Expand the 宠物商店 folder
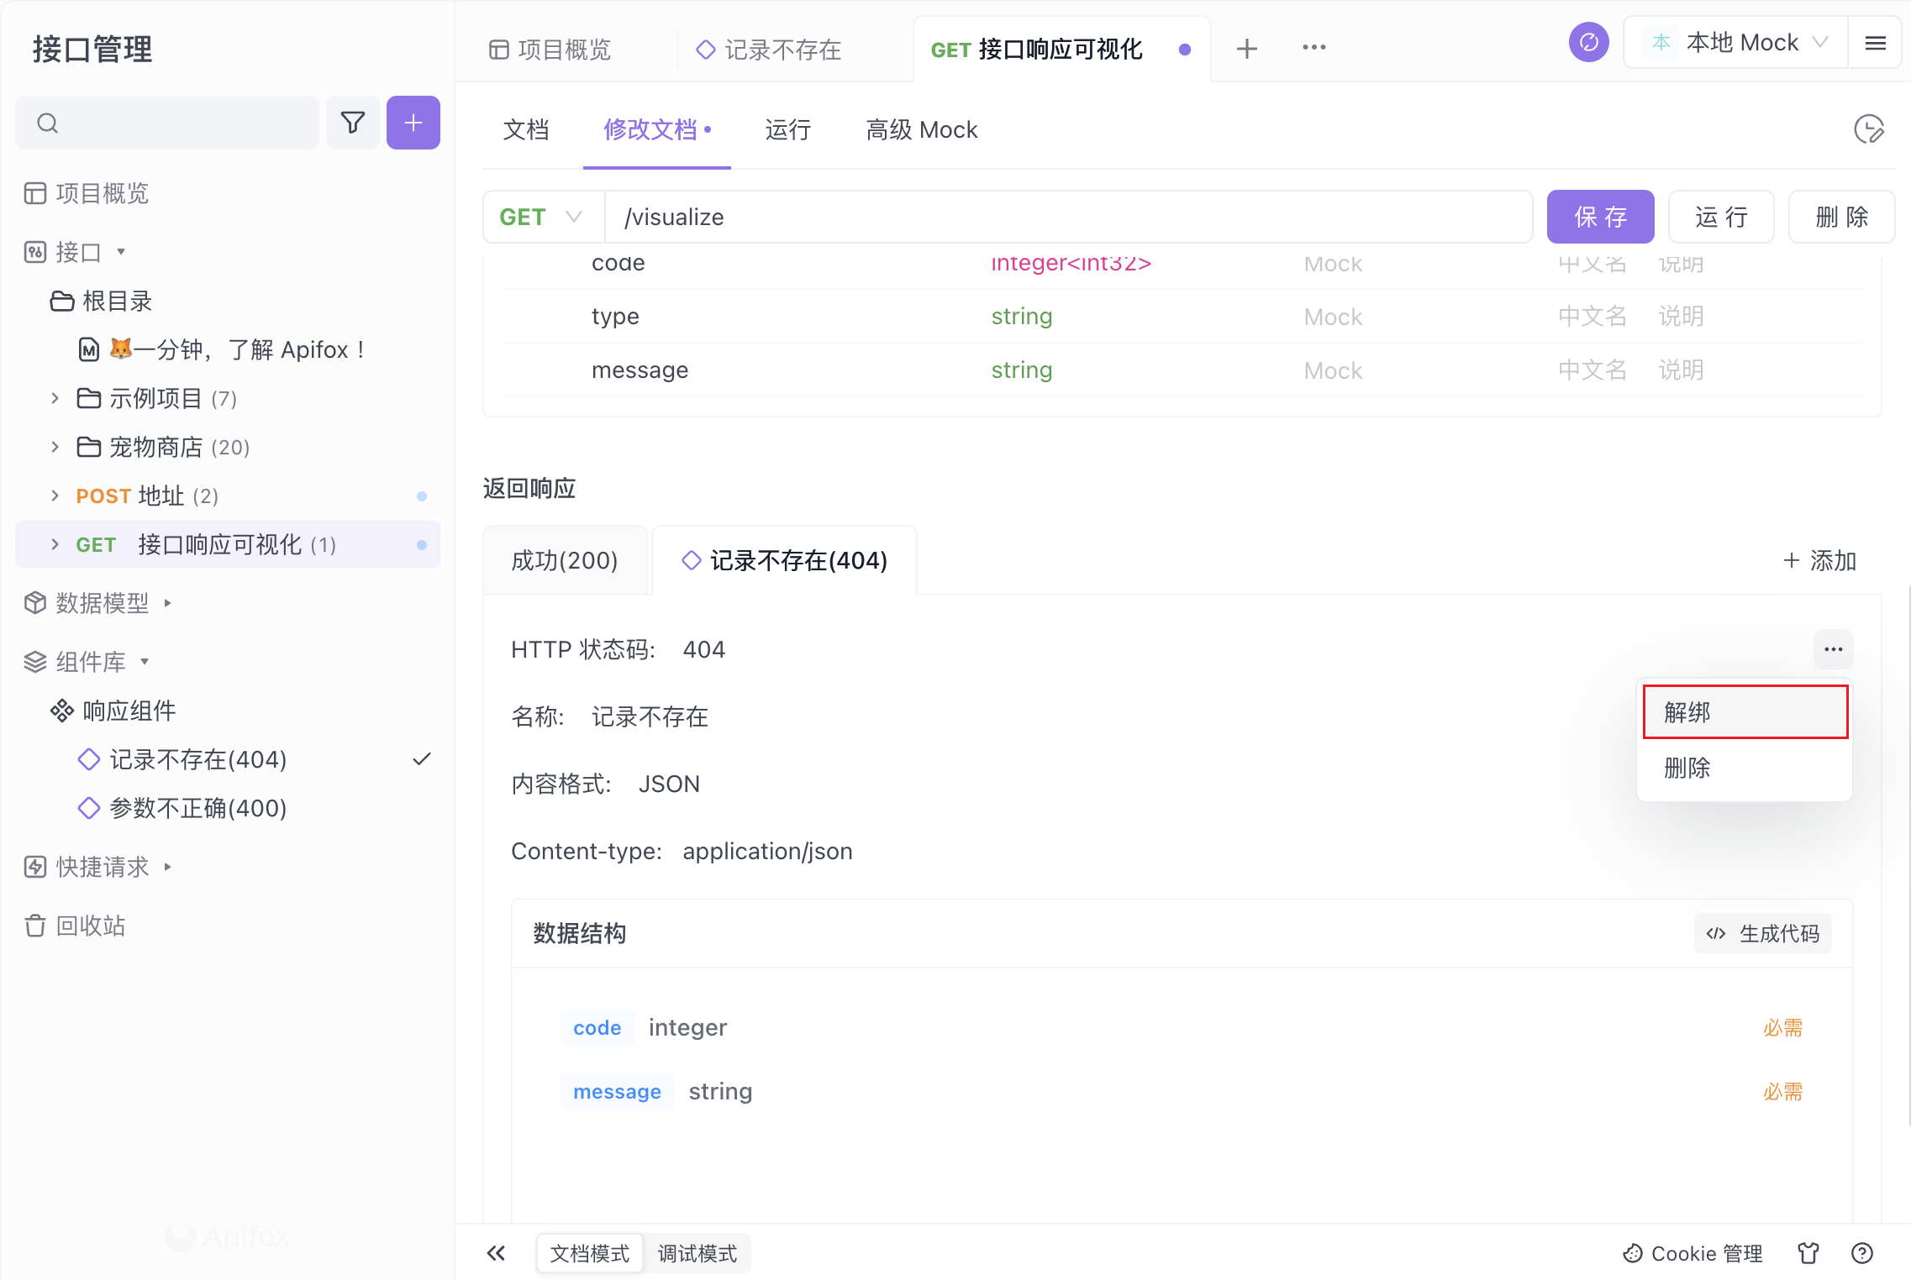This screenshot has height=1280, width=1911. coord(55,447)
